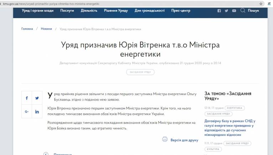Click the Культура tag in sidebar
Screen dimensions: 273x155
point(213,149)
